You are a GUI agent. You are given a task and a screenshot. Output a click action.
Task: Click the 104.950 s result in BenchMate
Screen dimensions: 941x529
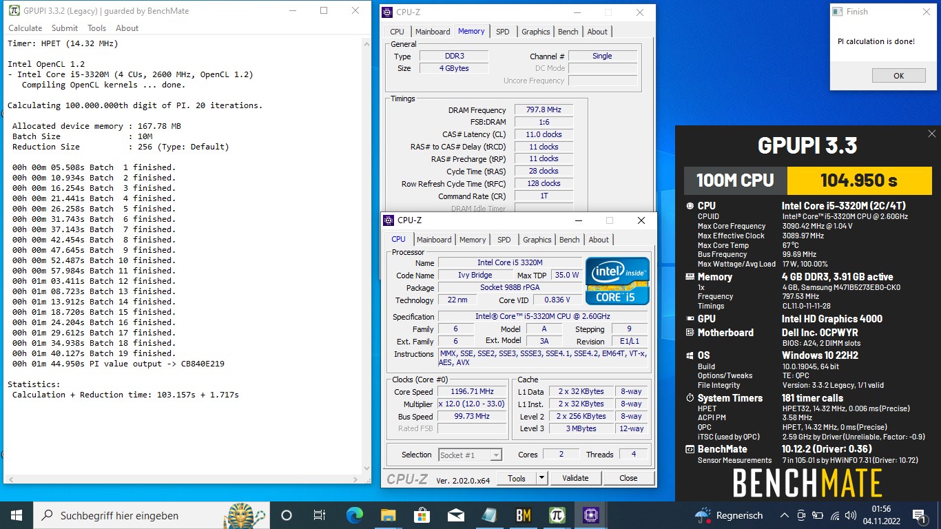point(858,180)
